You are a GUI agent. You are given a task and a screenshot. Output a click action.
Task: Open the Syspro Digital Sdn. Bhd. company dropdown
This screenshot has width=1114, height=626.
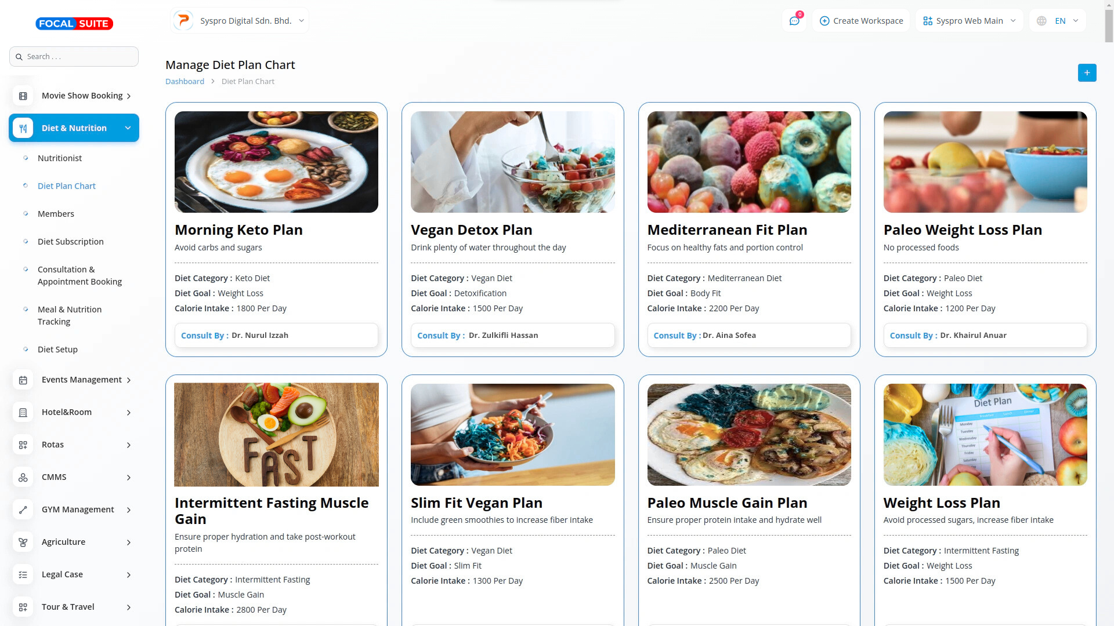tap(240, 21)
